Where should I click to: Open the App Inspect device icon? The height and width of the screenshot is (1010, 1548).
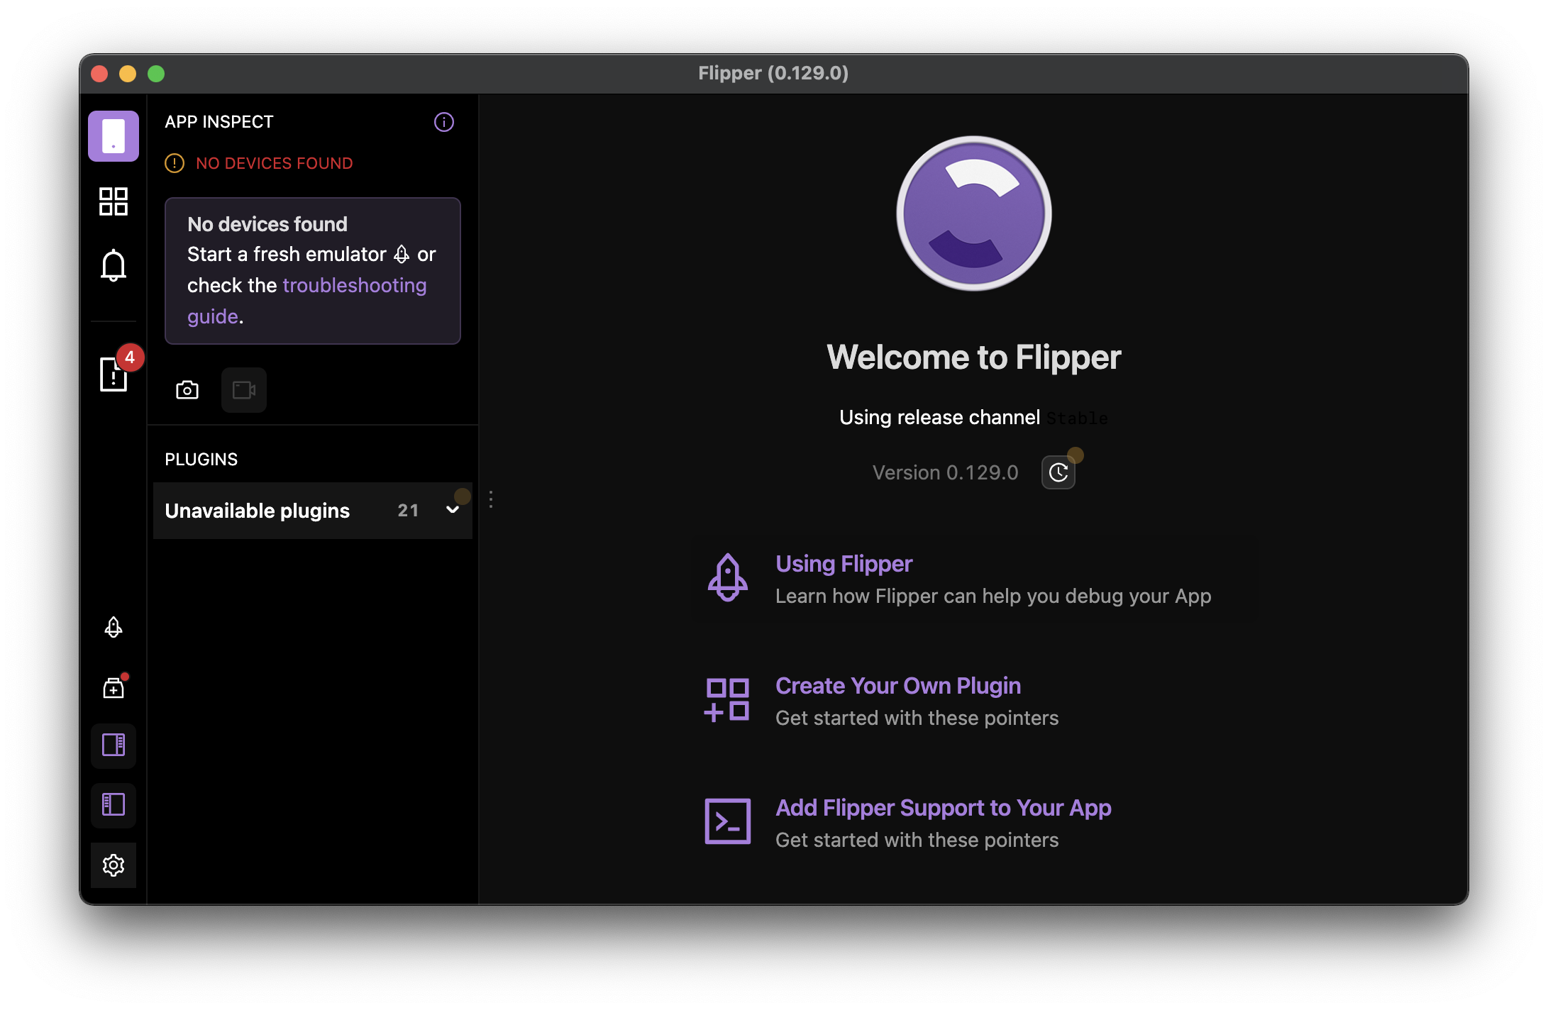[x=113, y=135]
